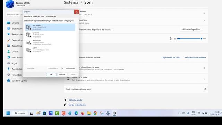Show hidden tray icons chevron

click(179, 113)
